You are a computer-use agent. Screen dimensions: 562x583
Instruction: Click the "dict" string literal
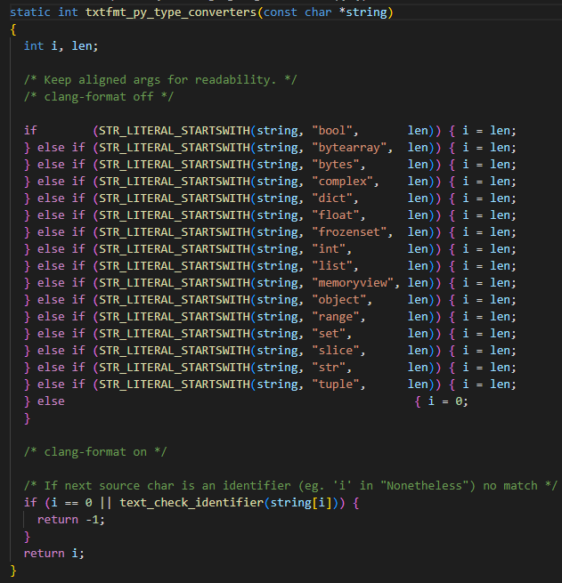[332, 198]
